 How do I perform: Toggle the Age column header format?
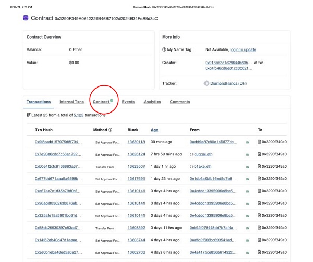(x=154, y=130)
